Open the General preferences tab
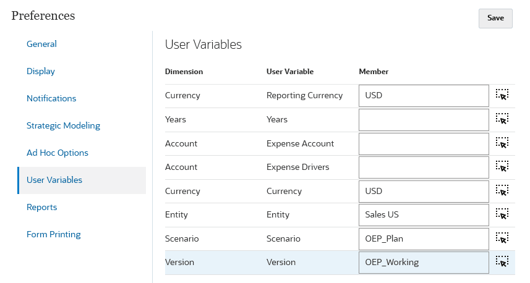This screenshot has width=530, height=283. 41,44
